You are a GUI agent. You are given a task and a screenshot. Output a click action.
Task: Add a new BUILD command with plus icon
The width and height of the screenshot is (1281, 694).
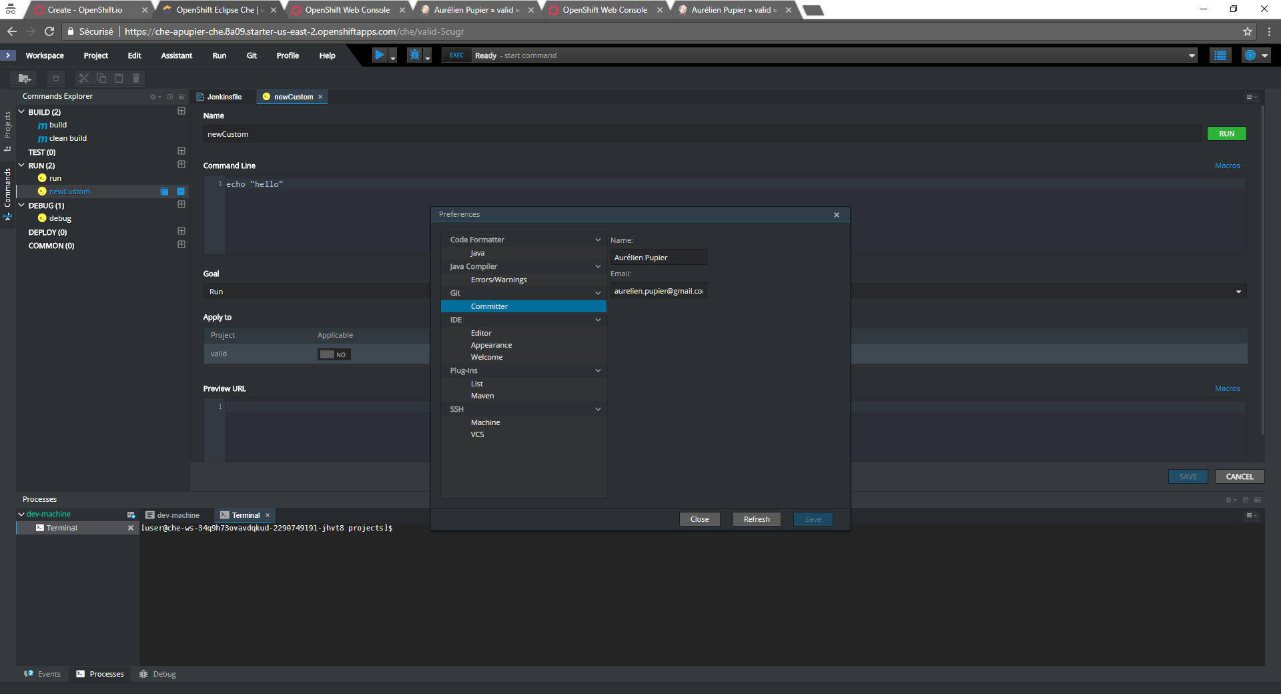[x=181, y=111]
